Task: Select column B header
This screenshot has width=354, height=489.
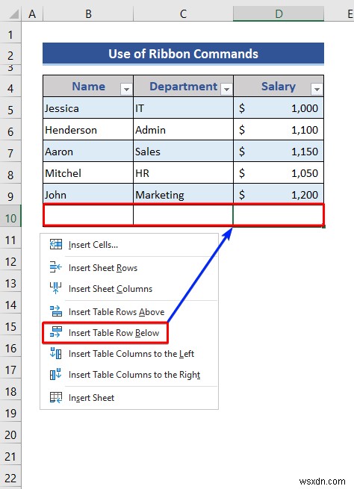Action: (88, 13)
